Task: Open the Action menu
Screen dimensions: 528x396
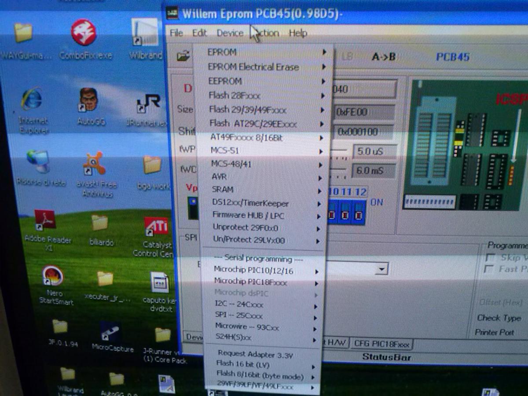Action: (266, 33)
